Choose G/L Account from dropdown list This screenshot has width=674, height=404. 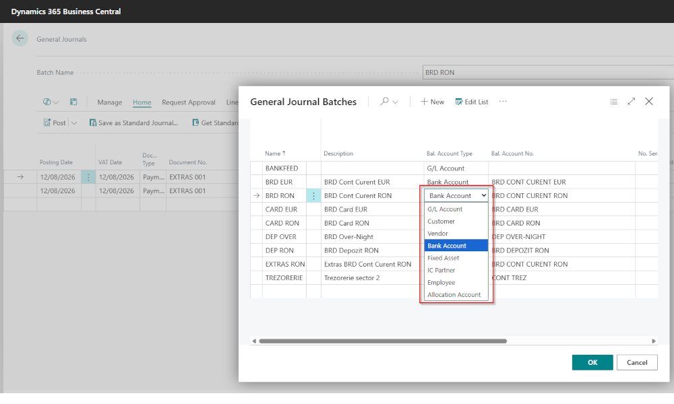click(456, 209)
